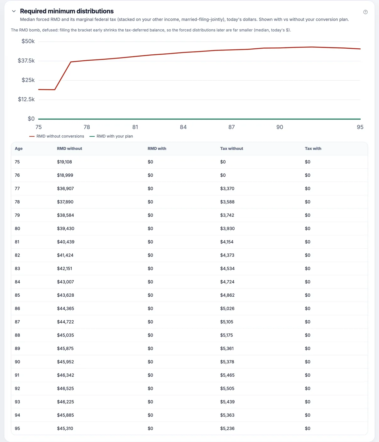
Task: Open the help icon for this section
Action: [365, 12]
